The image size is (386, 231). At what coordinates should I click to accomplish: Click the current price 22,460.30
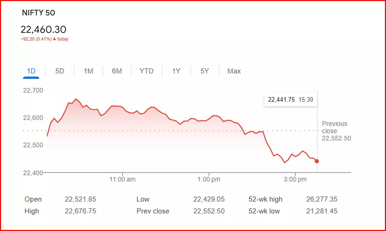(x=43, y=30)
